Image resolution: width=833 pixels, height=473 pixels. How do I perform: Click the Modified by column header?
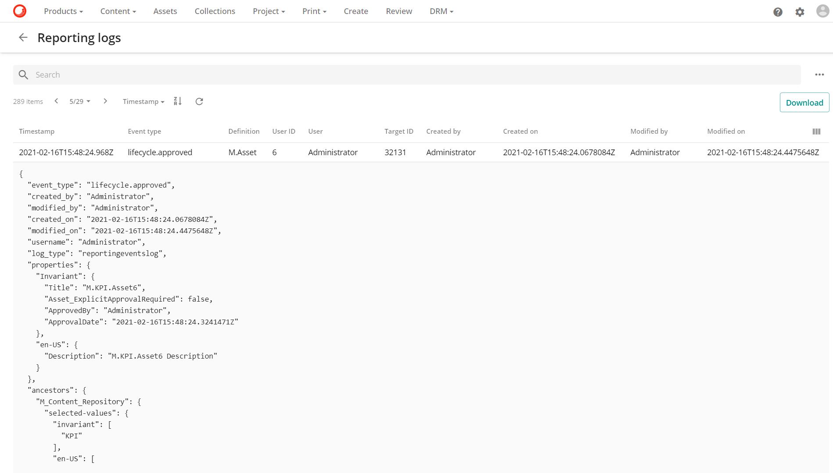pos(649,132)
